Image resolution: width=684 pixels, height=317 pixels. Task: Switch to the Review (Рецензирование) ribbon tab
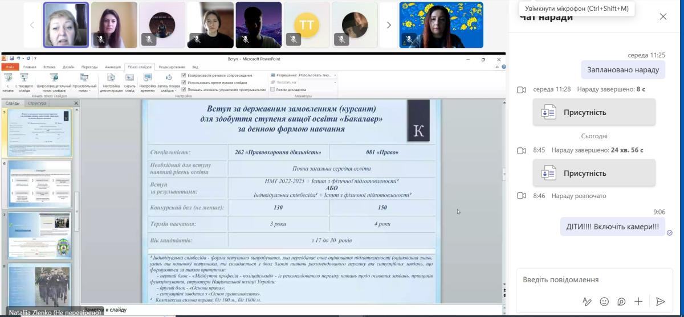click(172, 67)
